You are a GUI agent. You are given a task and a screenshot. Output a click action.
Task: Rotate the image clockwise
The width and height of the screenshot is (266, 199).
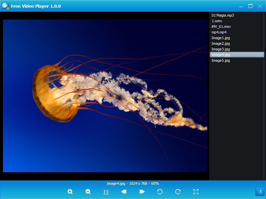click(178, 192)
